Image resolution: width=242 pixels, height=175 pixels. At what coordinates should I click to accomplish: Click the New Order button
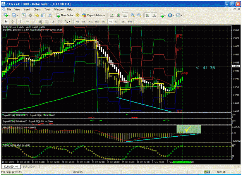point(65,15)
